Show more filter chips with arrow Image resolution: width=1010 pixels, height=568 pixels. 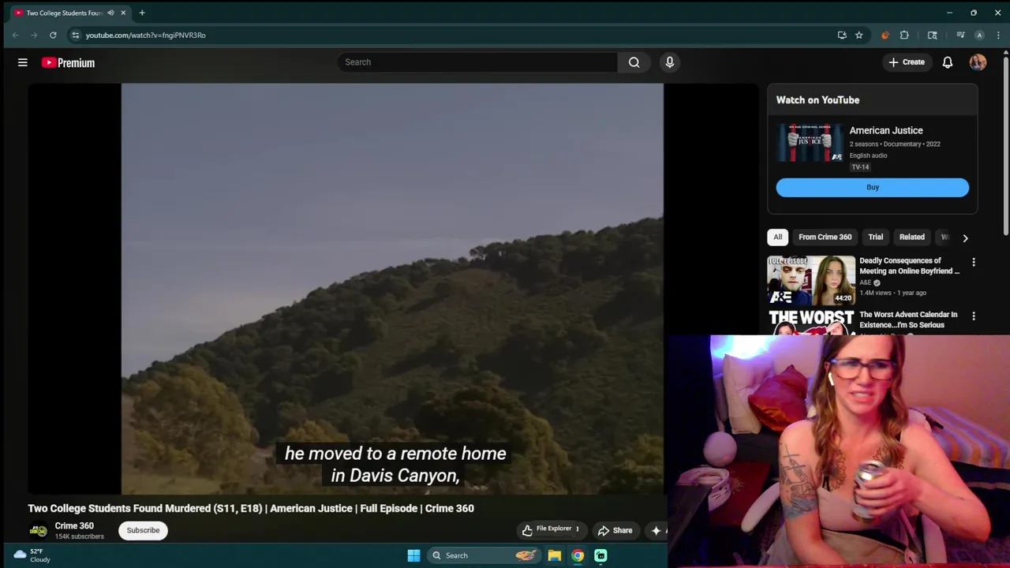(965, 237)
